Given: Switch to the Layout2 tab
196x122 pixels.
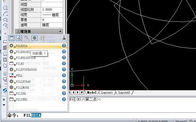Looking at the screenshot, I should coord(124,92).
